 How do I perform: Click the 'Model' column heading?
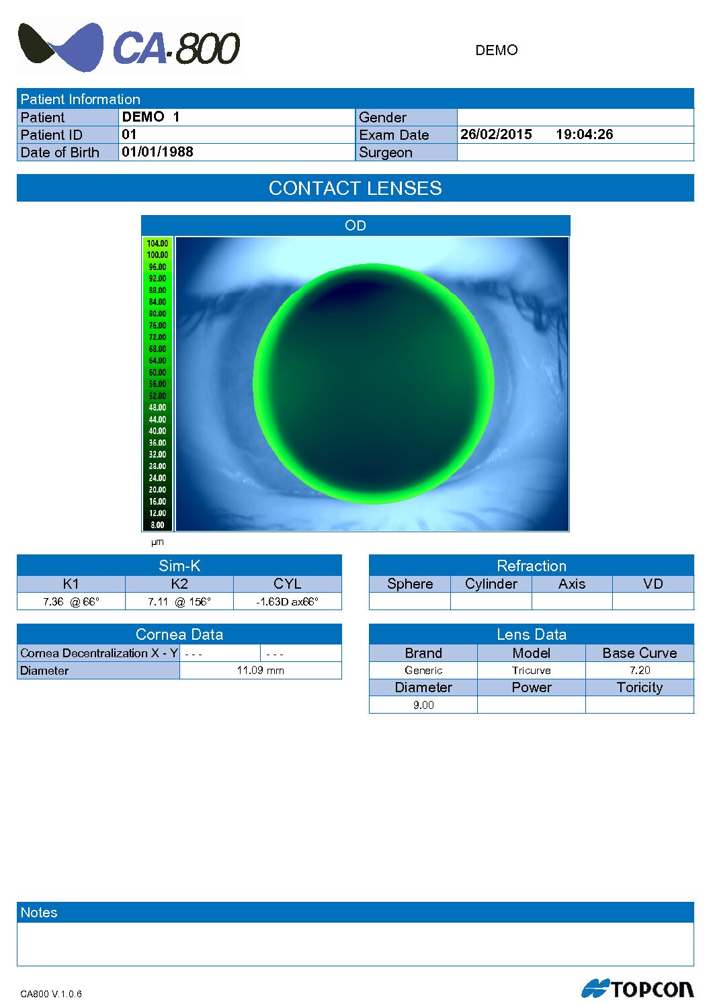(532, 653)
